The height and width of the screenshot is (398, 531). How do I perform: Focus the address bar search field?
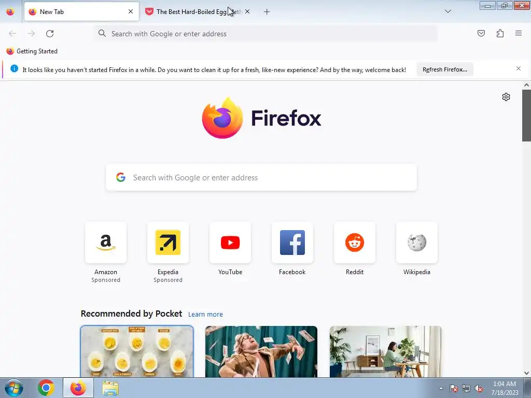click(x=266, y=34)
